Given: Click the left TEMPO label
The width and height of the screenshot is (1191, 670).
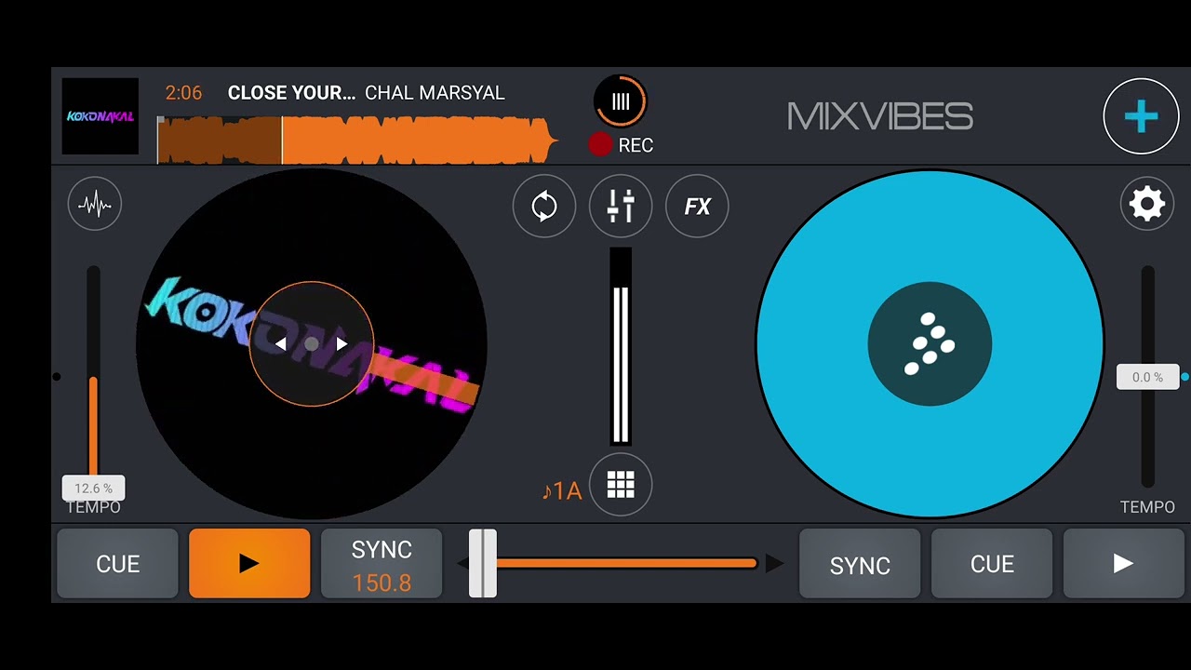Looking at the screenshot, I should point(93,507).
